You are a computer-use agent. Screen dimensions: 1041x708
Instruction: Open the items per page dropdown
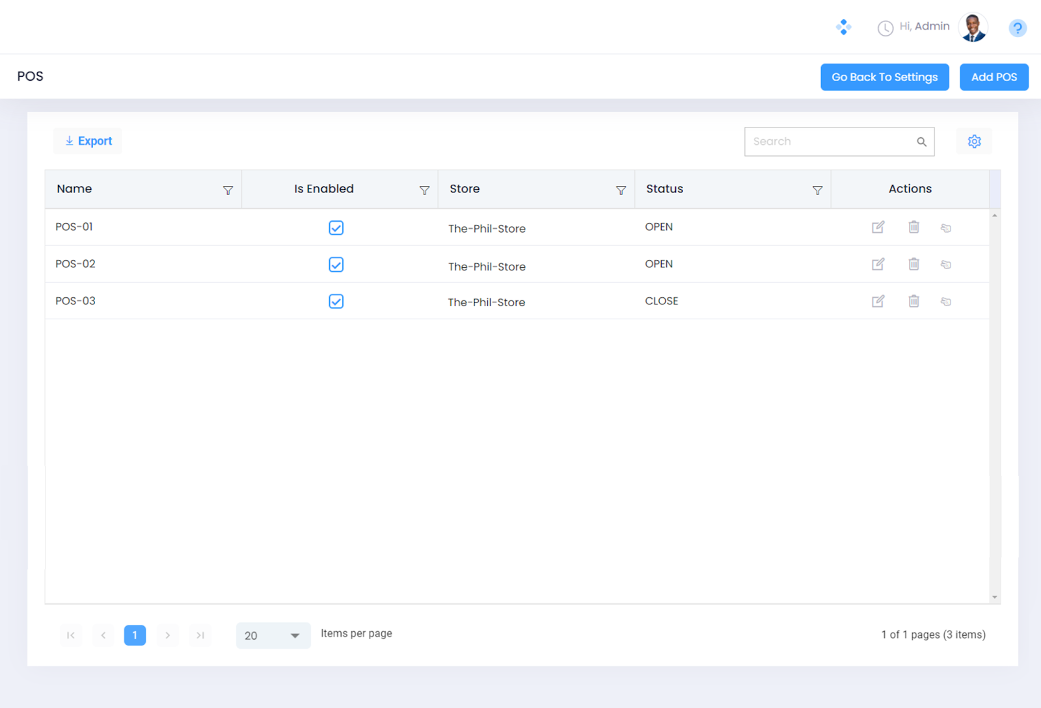[273, 635]
